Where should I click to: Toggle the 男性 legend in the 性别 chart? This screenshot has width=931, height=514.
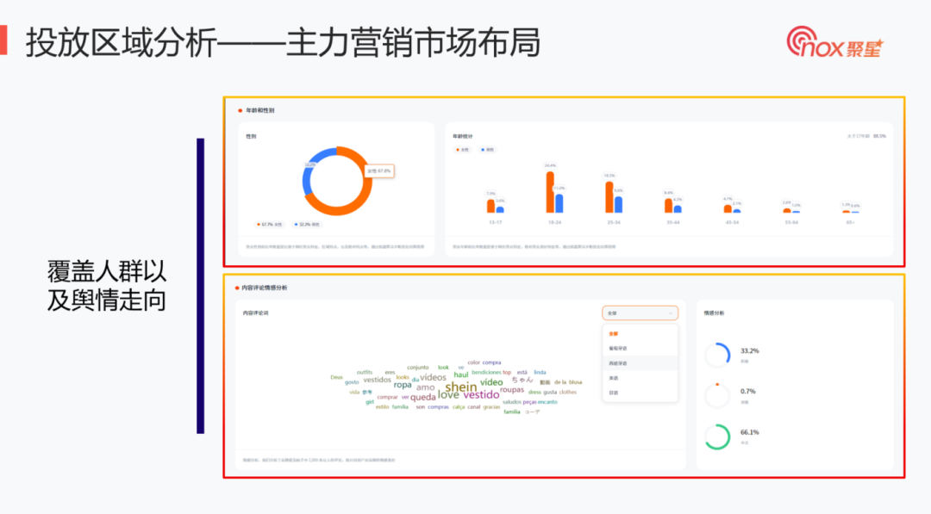point(309,225)
